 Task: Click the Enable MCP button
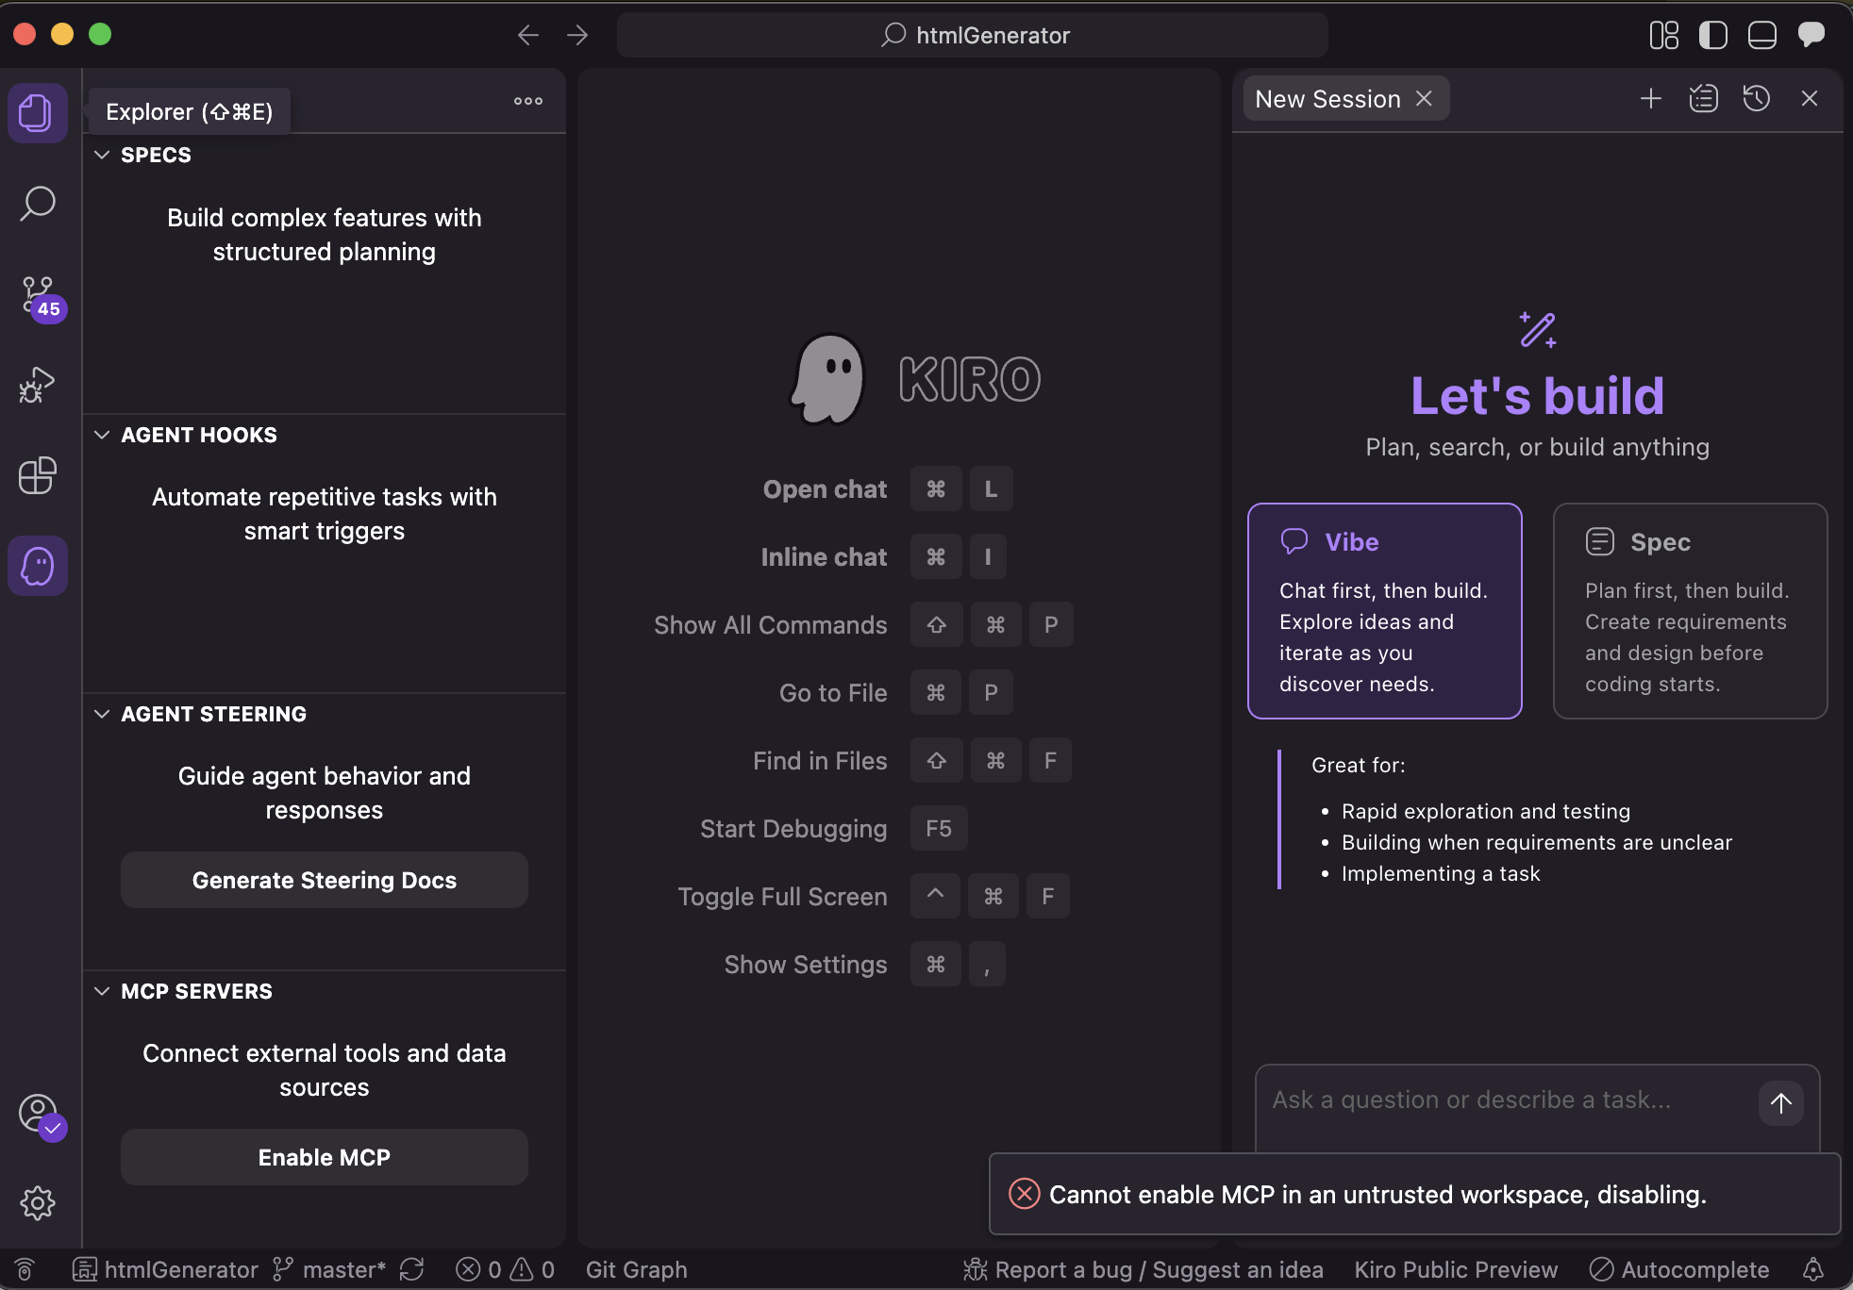pos(325,1157)
